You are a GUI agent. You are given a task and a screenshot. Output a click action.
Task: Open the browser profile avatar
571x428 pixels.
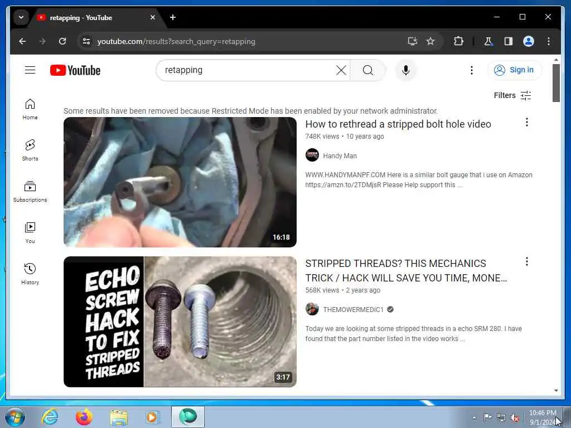pyautogui.click(x=529, y=41)
